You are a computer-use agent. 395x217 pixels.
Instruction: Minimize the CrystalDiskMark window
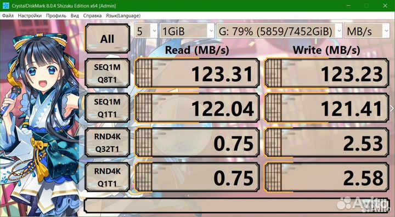[x=348, y=5]
